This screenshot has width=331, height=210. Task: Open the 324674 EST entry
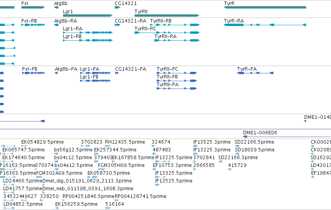click(x=154, y=146)
